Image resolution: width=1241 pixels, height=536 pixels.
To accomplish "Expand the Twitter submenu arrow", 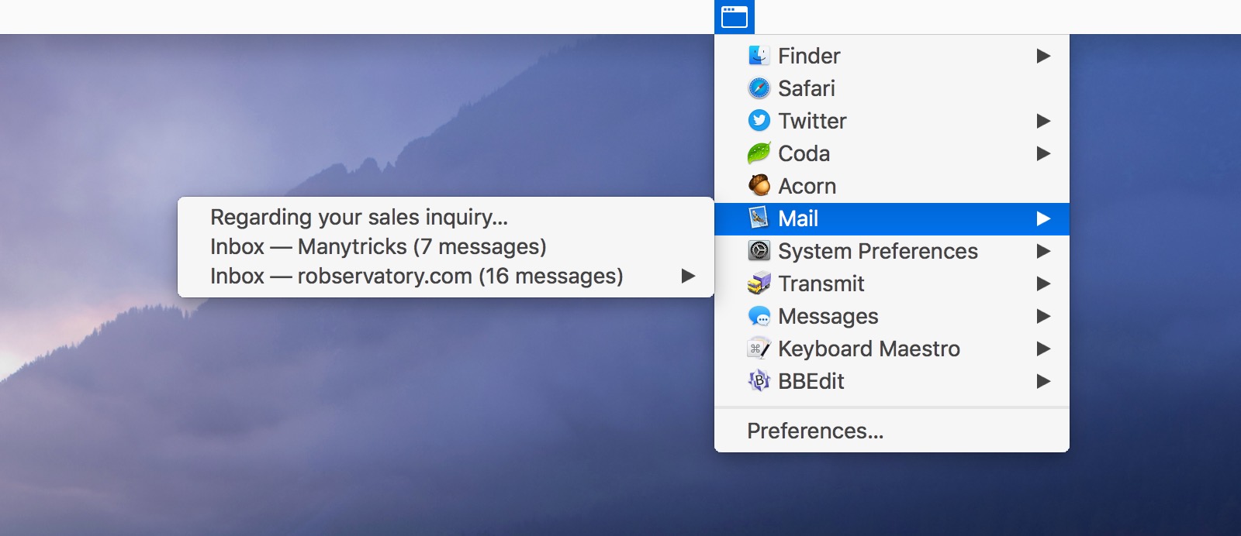I will [x=1043, y=121].
